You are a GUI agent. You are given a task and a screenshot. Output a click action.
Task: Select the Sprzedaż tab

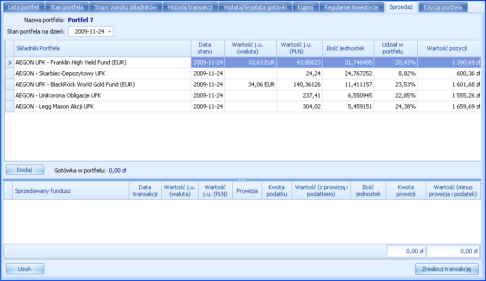[401, 7]
